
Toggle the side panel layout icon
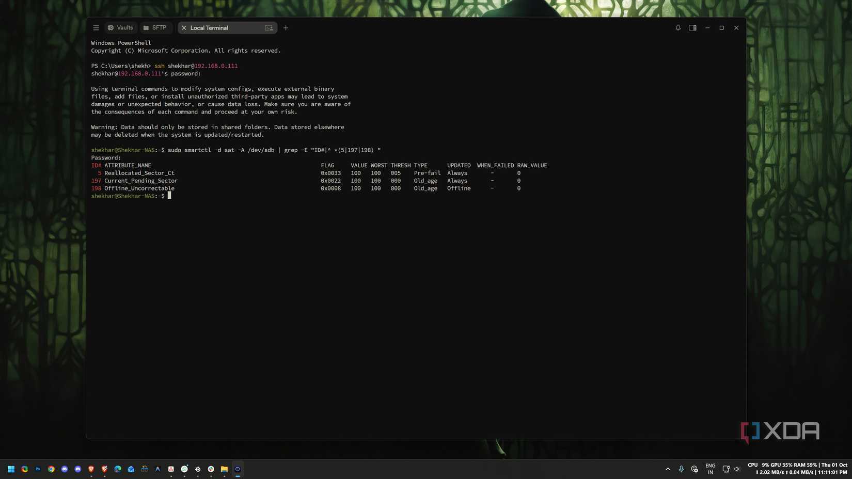click(x=692, y=28)
